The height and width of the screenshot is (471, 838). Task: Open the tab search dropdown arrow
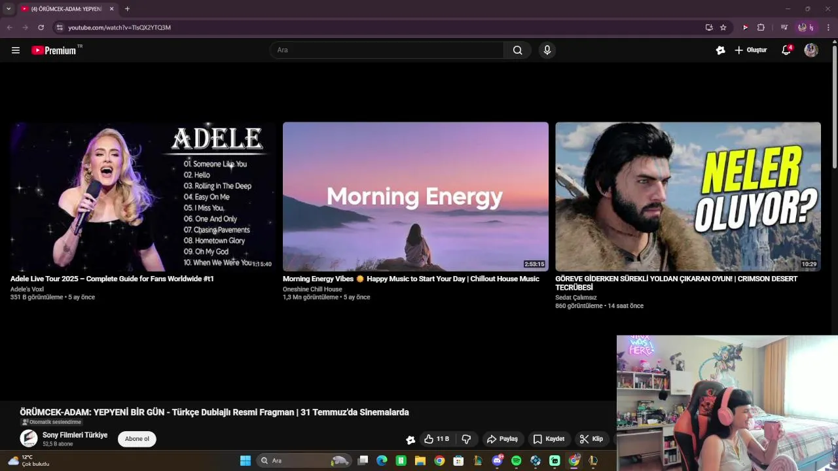point(9,9)
